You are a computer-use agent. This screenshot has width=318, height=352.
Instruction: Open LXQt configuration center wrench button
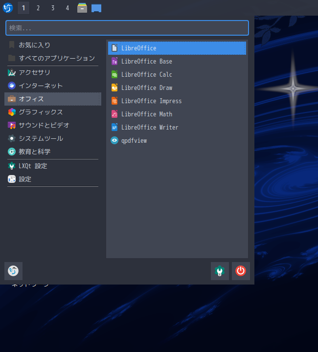220,271
